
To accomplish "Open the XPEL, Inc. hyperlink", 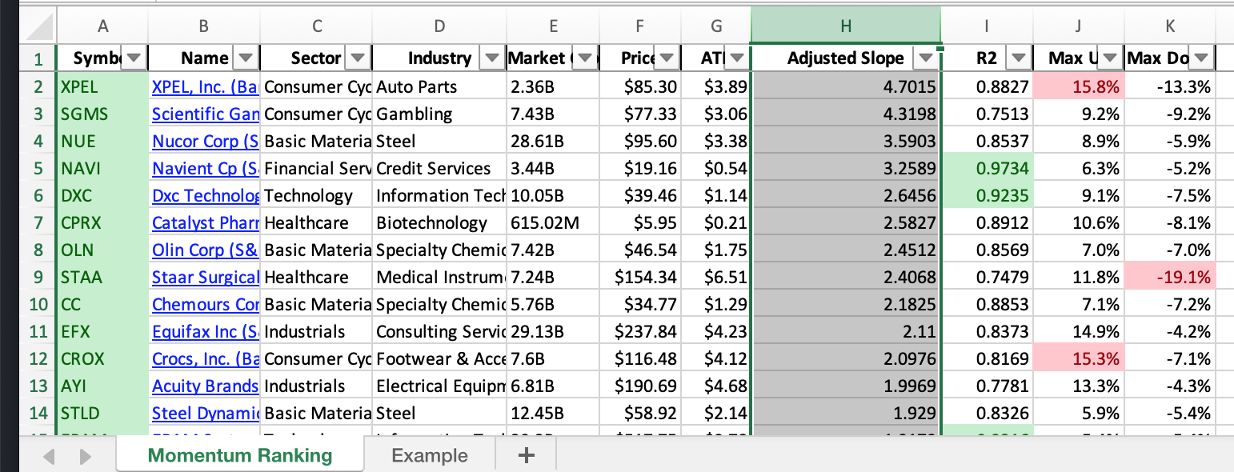I will [205, 86].
